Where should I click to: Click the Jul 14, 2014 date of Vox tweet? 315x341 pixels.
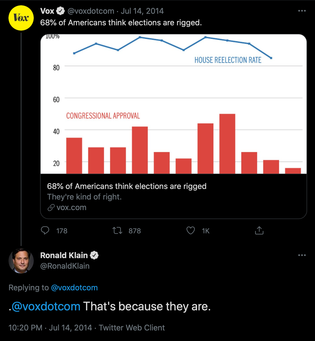(x=142, y=11)
